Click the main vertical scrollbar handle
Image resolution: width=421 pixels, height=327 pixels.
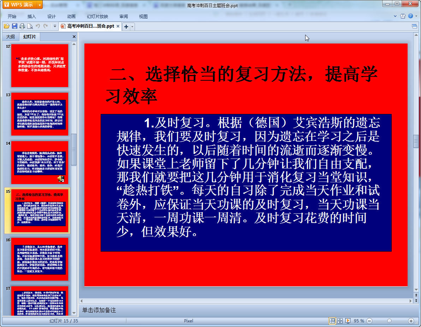pos(416,141)
